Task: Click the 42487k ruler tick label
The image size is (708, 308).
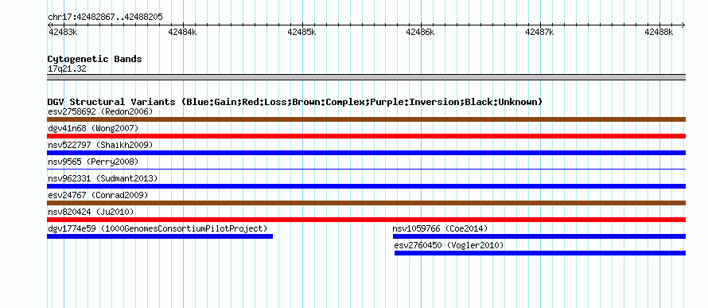Action: [x=539, y=32]
